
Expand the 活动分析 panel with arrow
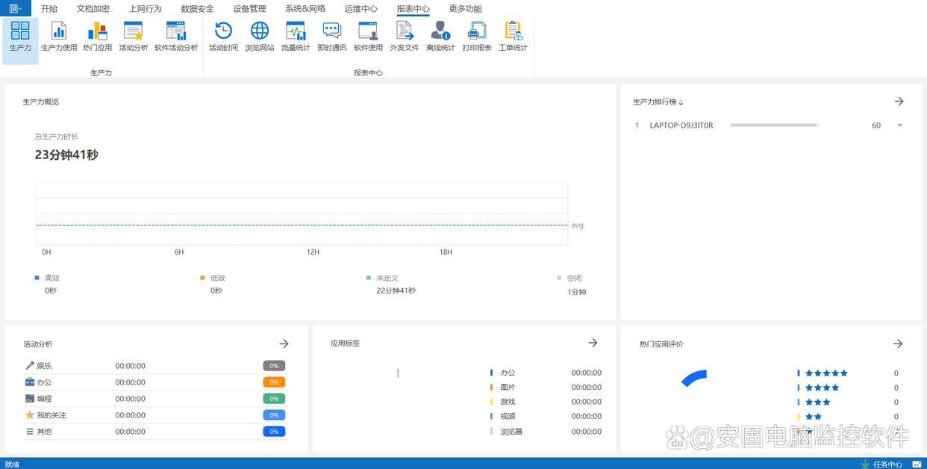(x=284, y=344)
